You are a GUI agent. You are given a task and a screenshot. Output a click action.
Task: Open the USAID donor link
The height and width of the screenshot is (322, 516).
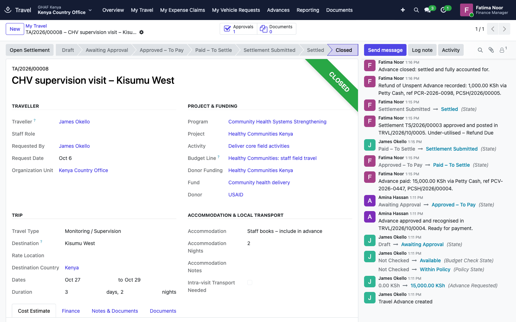click(x=236, y=195)
